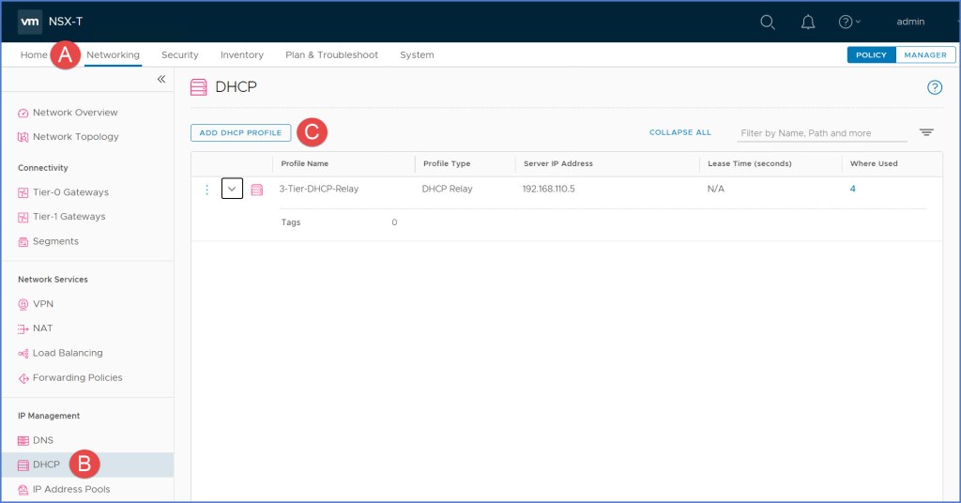
Task: Select Tier-0 Gateways in sidebar
Action: tap(70, 192)
